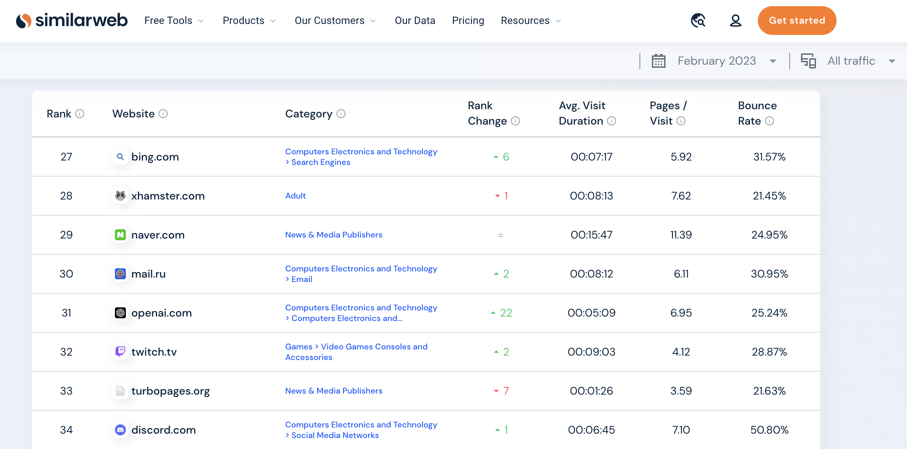Image resolution: width=907 pixels, height=449 pixels.
Task: Open Adult category link
Action: point(295,196)
